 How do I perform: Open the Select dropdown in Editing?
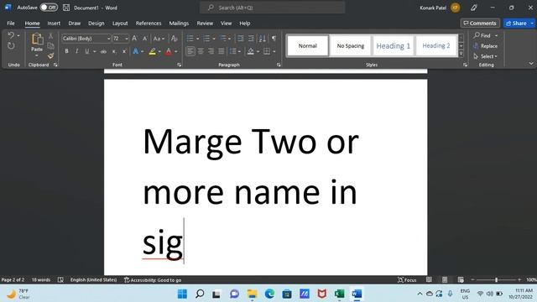[486, 56]
